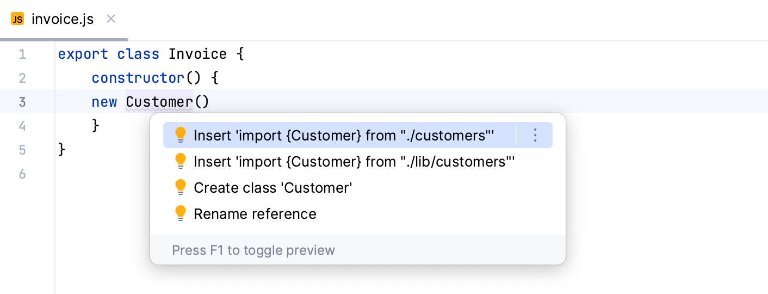768x294 pixels.
Task: Choose Create class 'Customer' quick fix
Action: [x=273, y=188]
